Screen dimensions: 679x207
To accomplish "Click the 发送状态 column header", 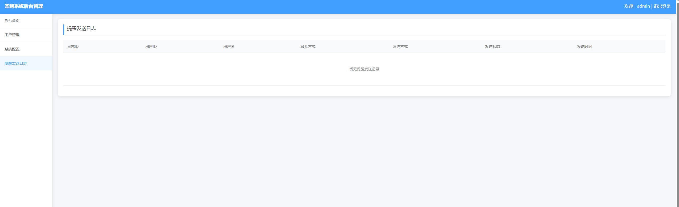I will [492, 47].
